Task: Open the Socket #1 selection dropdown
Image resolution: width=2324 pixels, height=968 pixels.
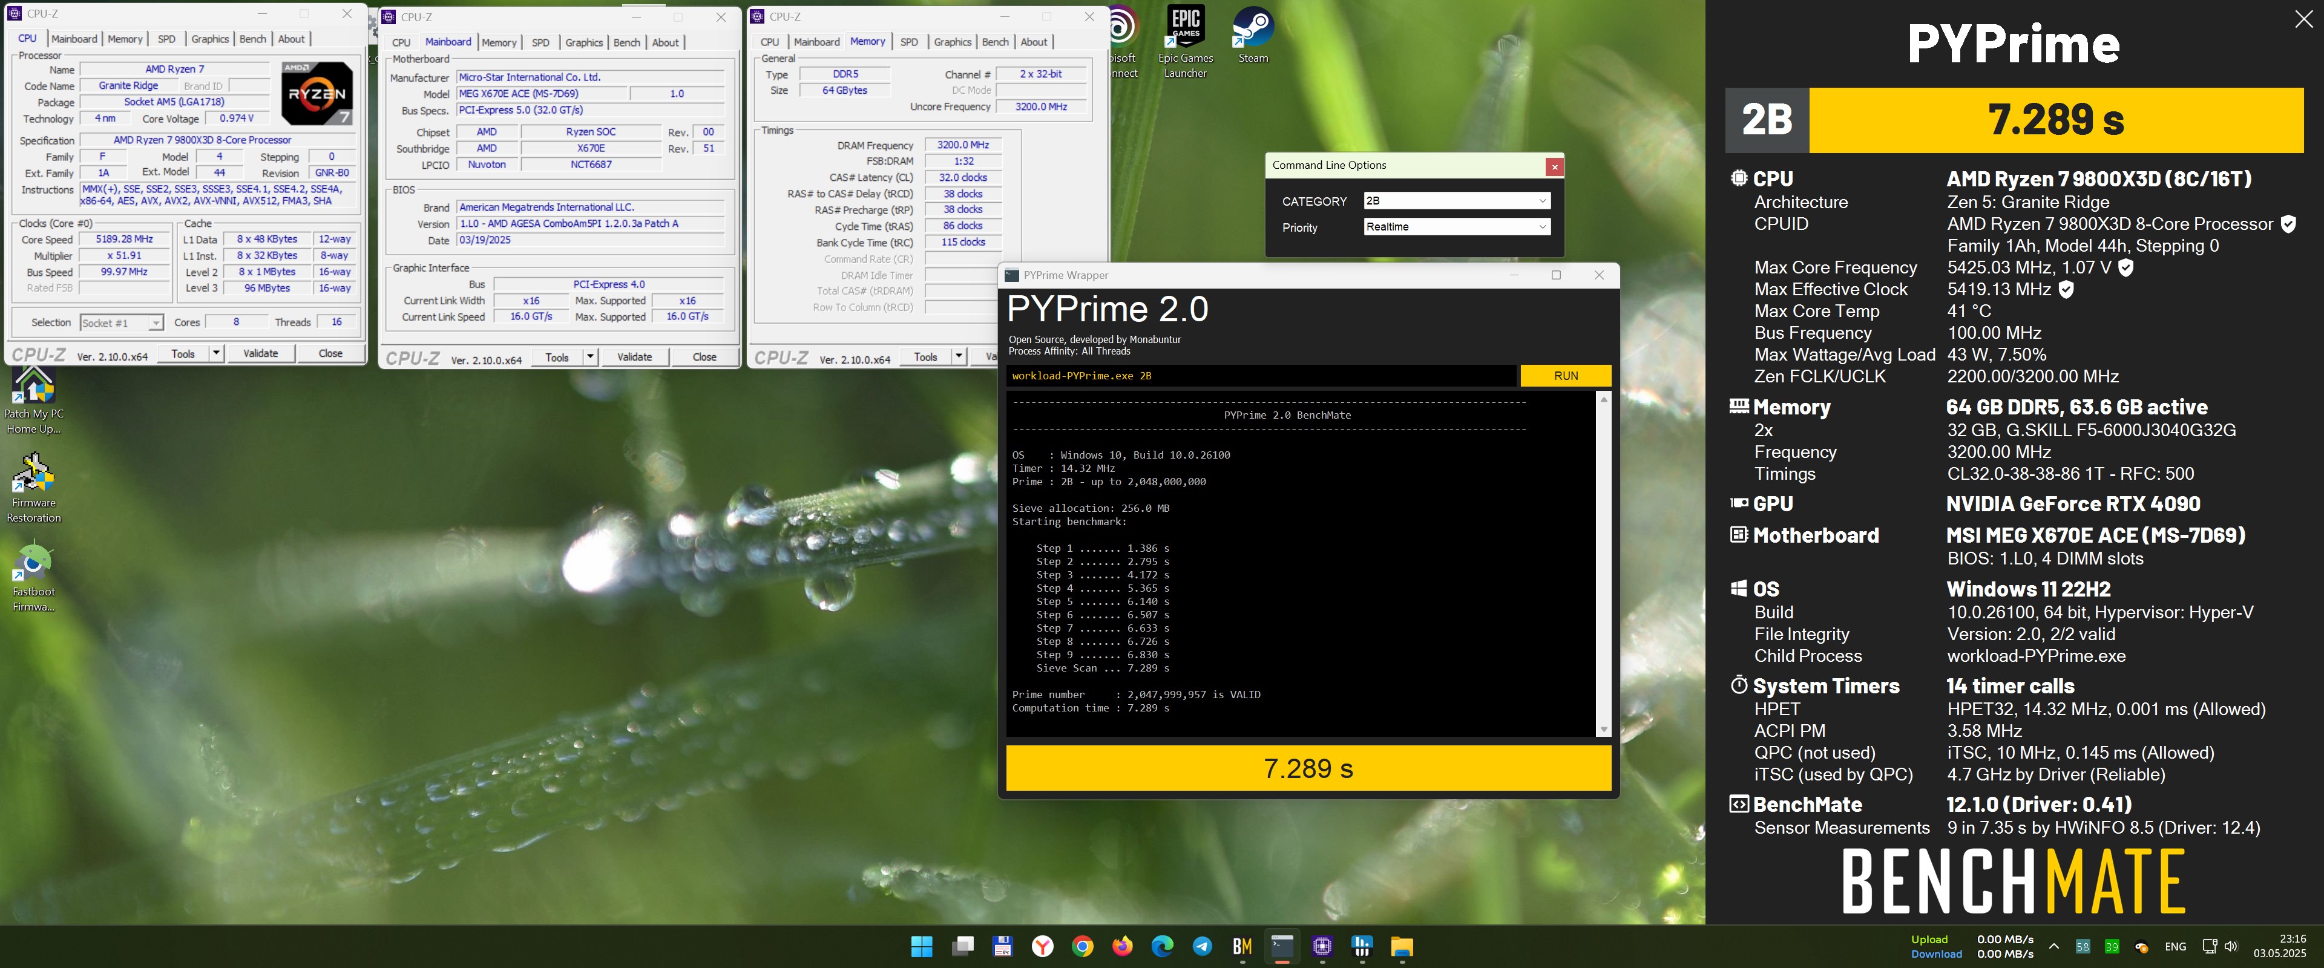Action: (x=122, y=323)
